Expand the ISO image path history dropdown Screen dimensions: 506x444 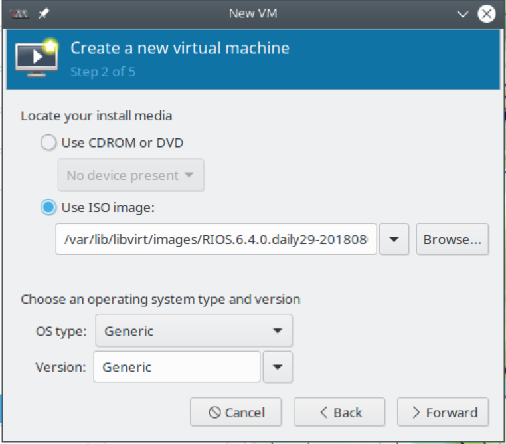(394, 239)
